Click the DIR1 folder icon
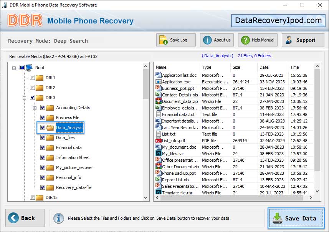The image size is (329, 232). pyautogui.click(x=40, y=78)
